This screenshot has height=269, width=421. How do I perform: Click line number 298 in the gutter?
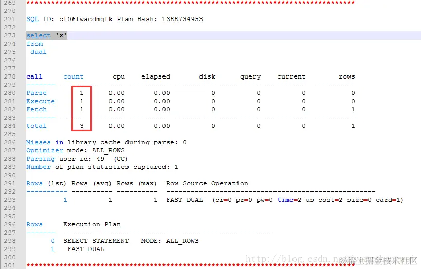click(10, 241)
